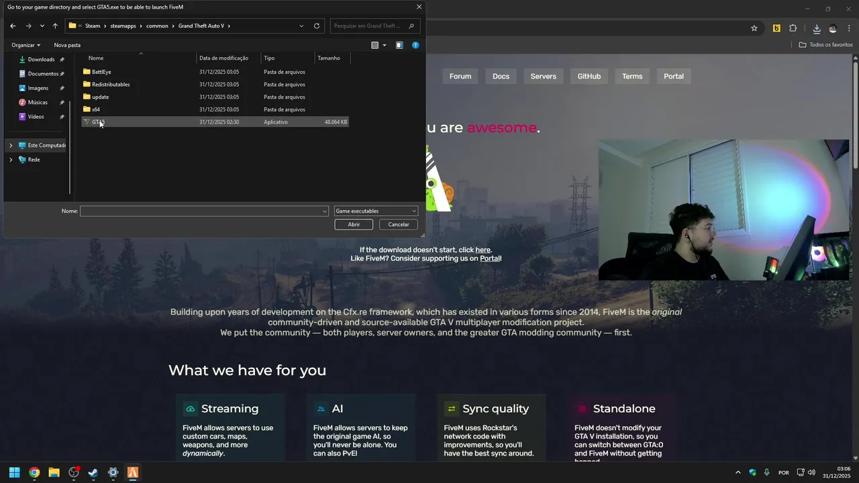
Task: Bookmark page with Chrome star icon
Action: pos(754,28)
